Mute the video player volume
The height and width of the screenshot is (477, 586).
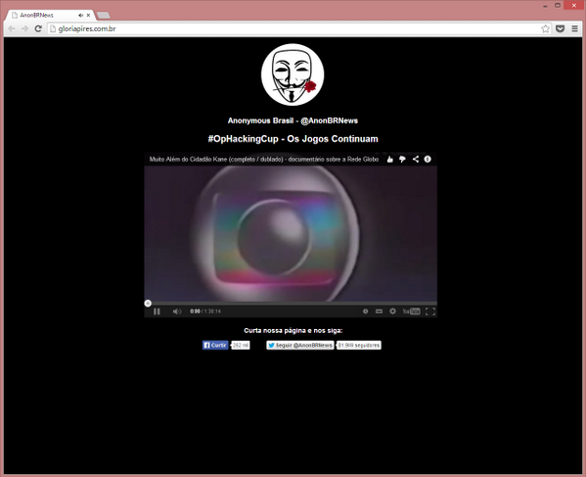pyautogui.click(x=177, y=311)
